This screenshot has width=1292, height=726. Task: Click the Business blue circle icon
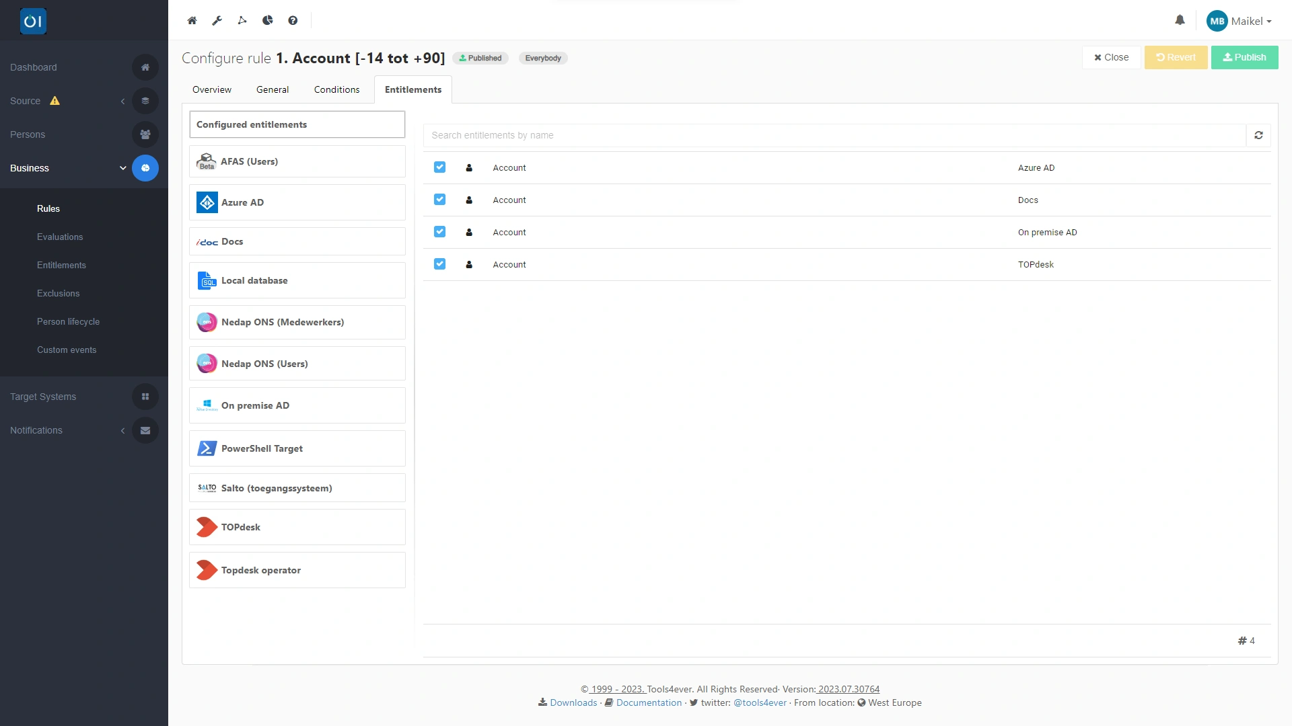145,168
